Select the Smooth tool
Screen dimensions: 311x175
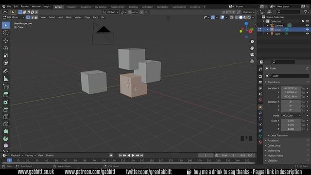point(6,146)
